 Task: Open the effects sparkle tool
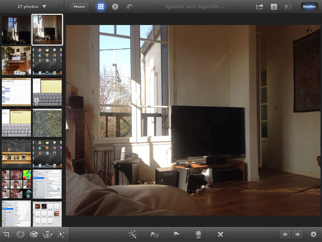click(x=61, y=234)
